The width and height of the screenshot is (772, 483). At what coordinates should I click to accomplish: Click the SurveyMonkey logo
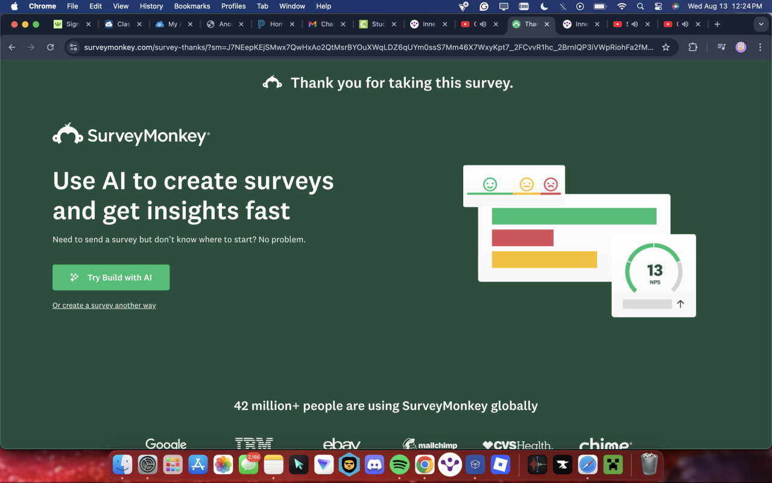[131, 135]
